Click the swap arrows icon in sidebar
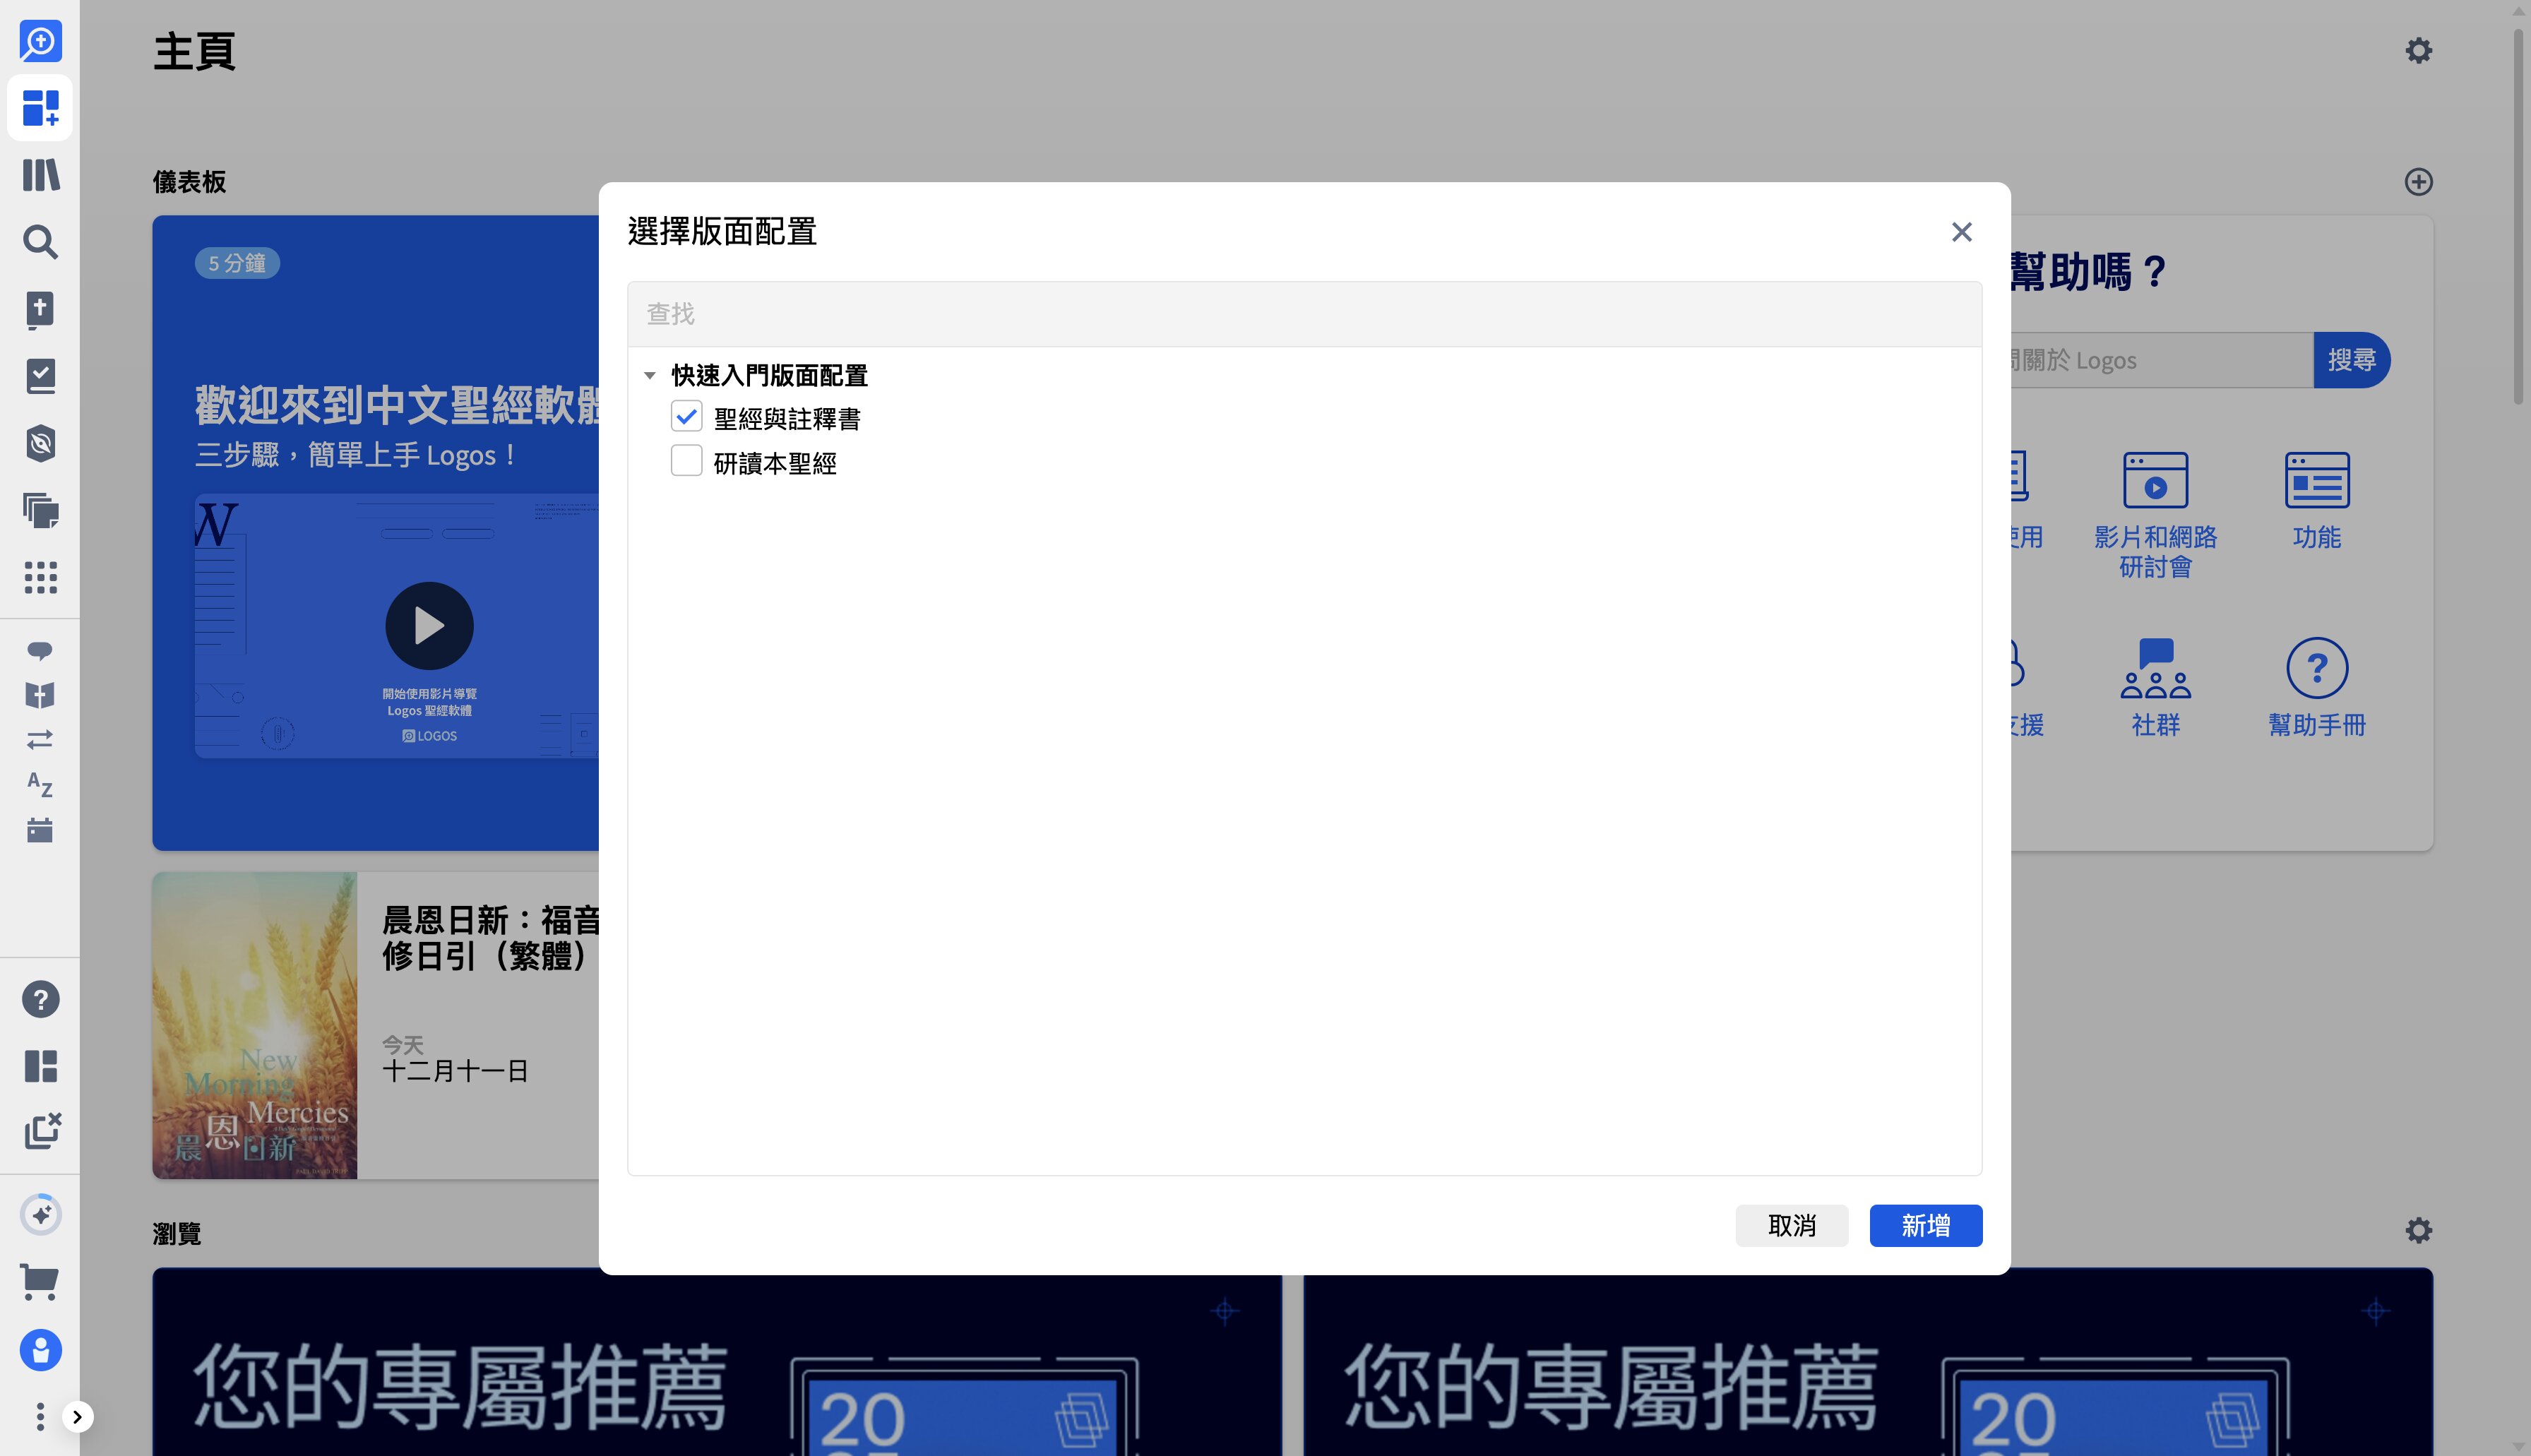Image resolution: width=2531 pixels, height=1456 pixels. tap(40, 740)
